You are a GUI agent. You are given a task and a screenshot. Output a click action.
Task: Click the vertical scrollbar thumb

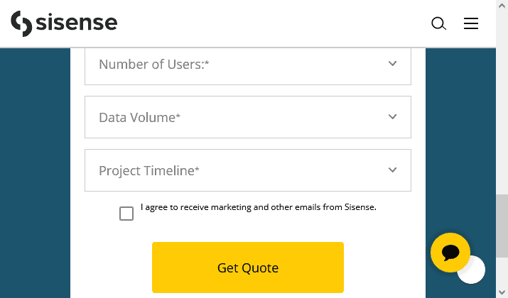pyautogui.click(x=502, y=226)
